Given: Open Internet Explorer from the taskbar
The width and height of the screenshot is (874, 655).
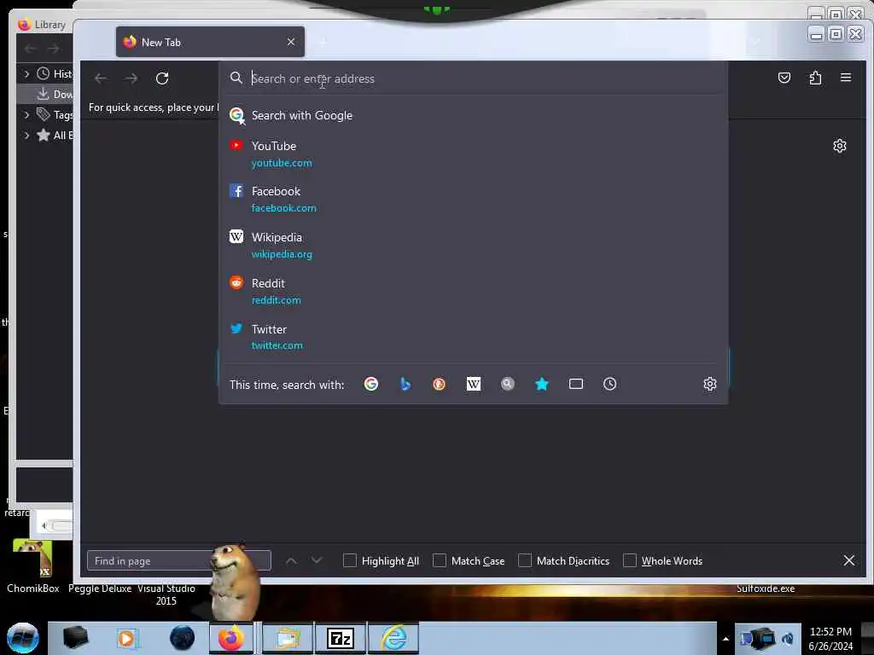Looking at the screenshot, I should pos(394,638).
